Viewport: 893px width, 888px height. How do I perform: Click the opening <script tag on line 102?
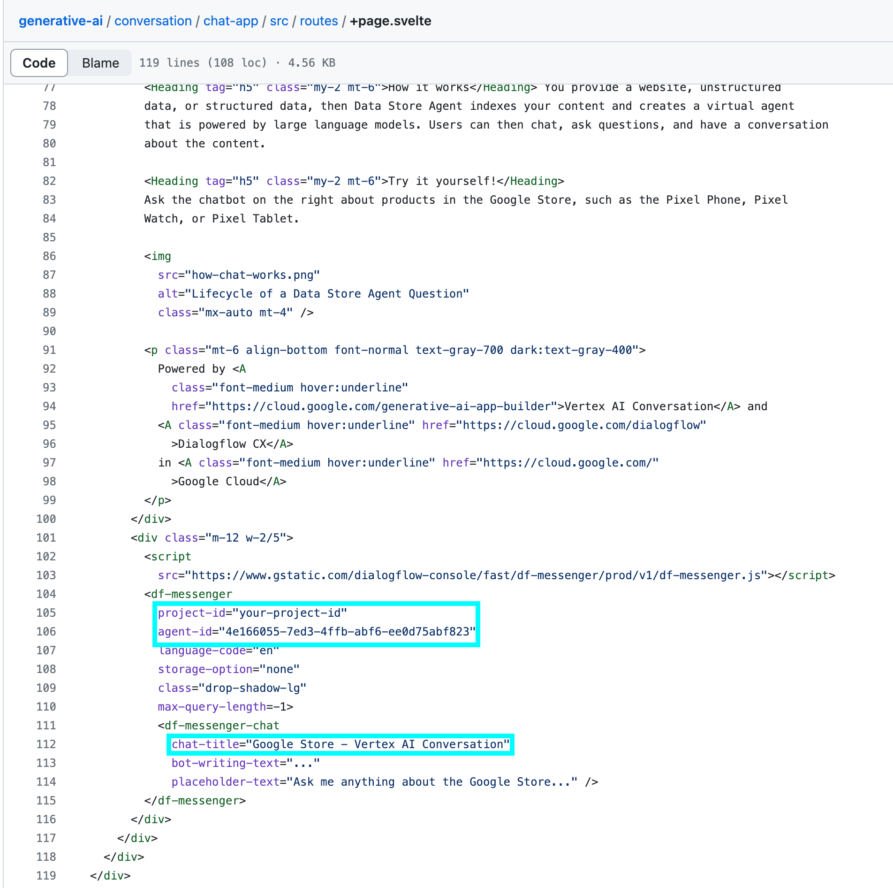[x=168, y=557]
